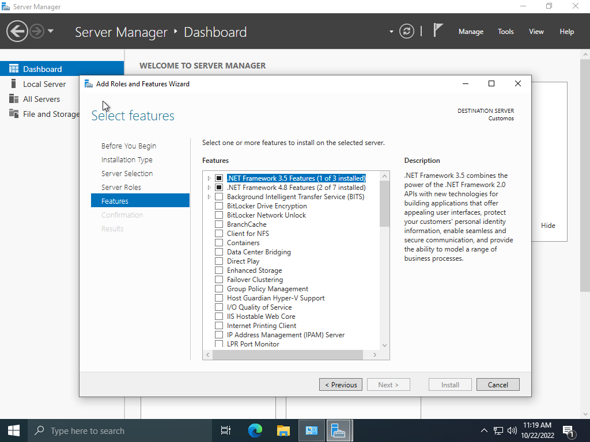
Task: Expand the .NET Framework 3.5 Features node
Action: pyautogui.click(x=209, y=178)
